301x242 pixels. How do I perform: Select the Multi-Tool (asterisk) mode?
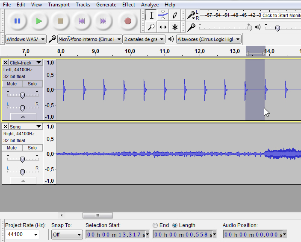coord(175,27)
